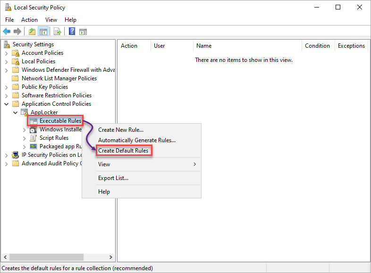Open the View menu in the menu bar
Screen dimensions: 371x273
click(51, 20)
